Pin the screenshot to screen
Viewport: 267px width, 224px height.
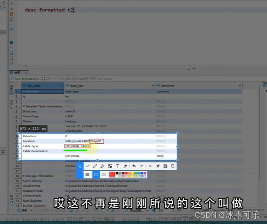coord(158,166)
